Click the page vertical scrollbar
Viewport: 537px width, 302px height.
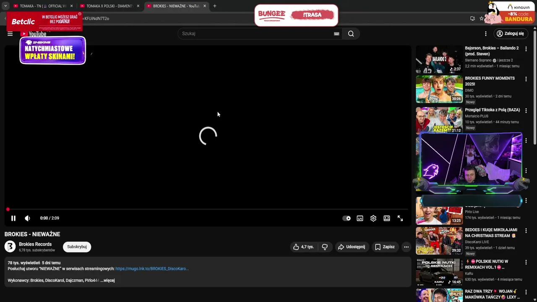tap(534, 88)
